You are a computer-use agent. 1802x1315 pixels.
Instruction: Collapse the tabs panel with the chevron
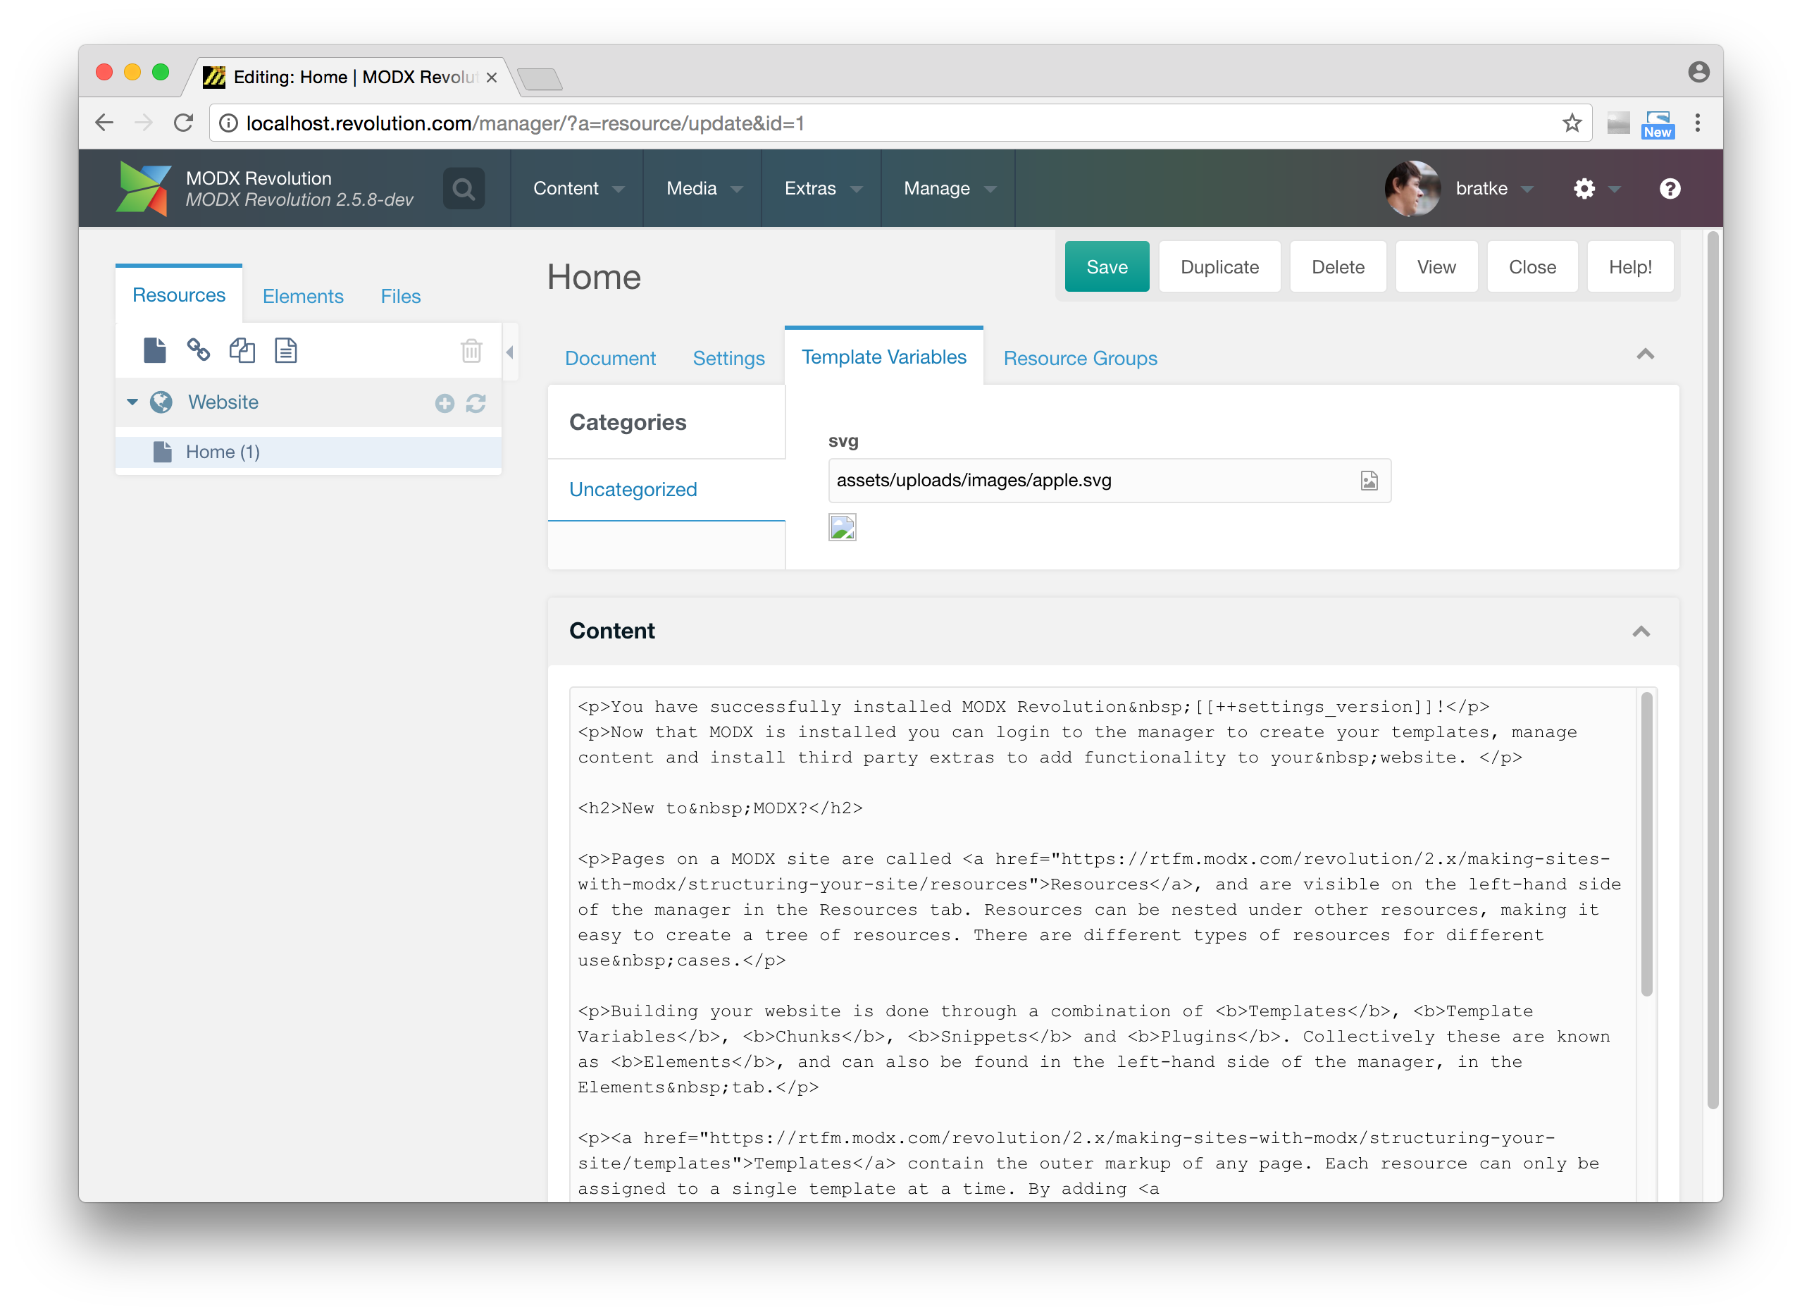[1644, 354]
